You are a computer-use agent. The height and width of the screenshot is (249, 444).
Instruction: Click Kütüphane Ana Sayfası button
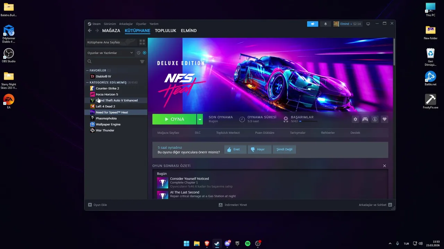[x=111, y=42]
